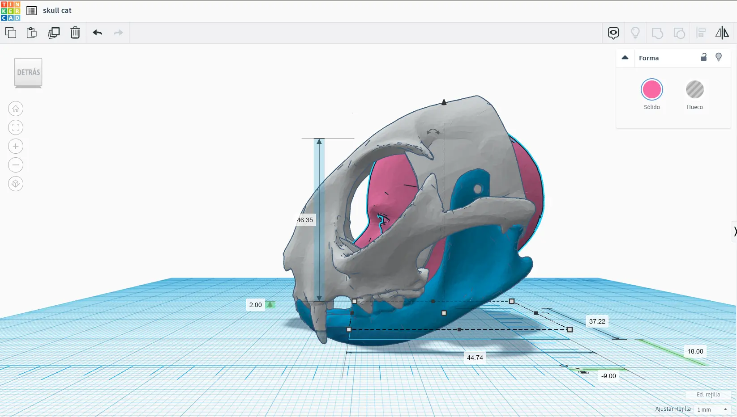Duplicate the selected shape
Screen dimensions: 737x417
pos(54,33)
